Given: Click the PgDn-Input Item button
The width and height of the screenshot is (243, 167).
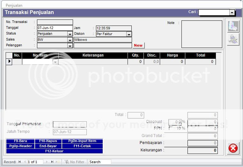Looking at the screenshot, I should point(82,141).
